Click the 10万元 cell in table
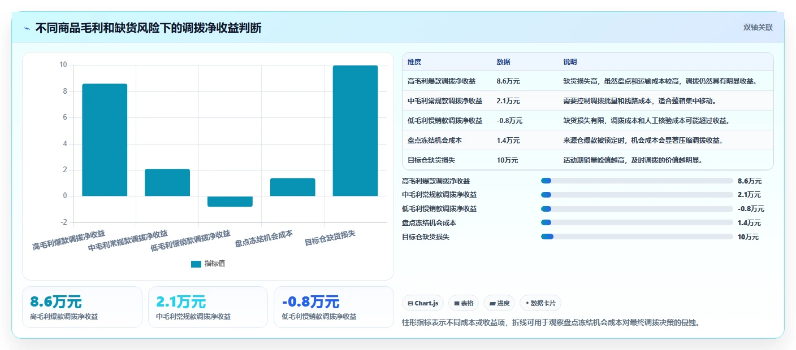796x350 pixels. click(x=507, y=160)
